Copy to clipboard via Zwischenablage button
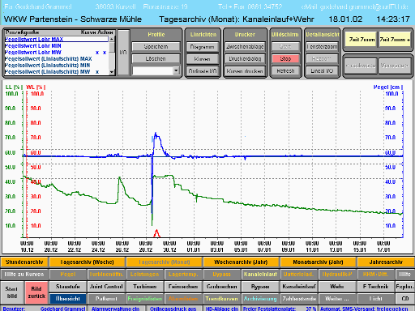Screen dimensions: 415x311 245,47
